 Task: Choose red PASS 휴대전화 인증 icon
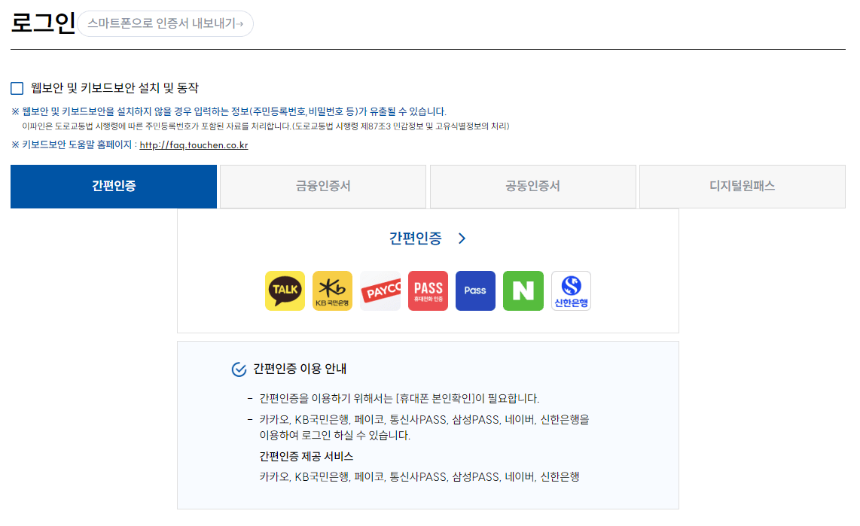pyautogui.click(x=428, y=290)
